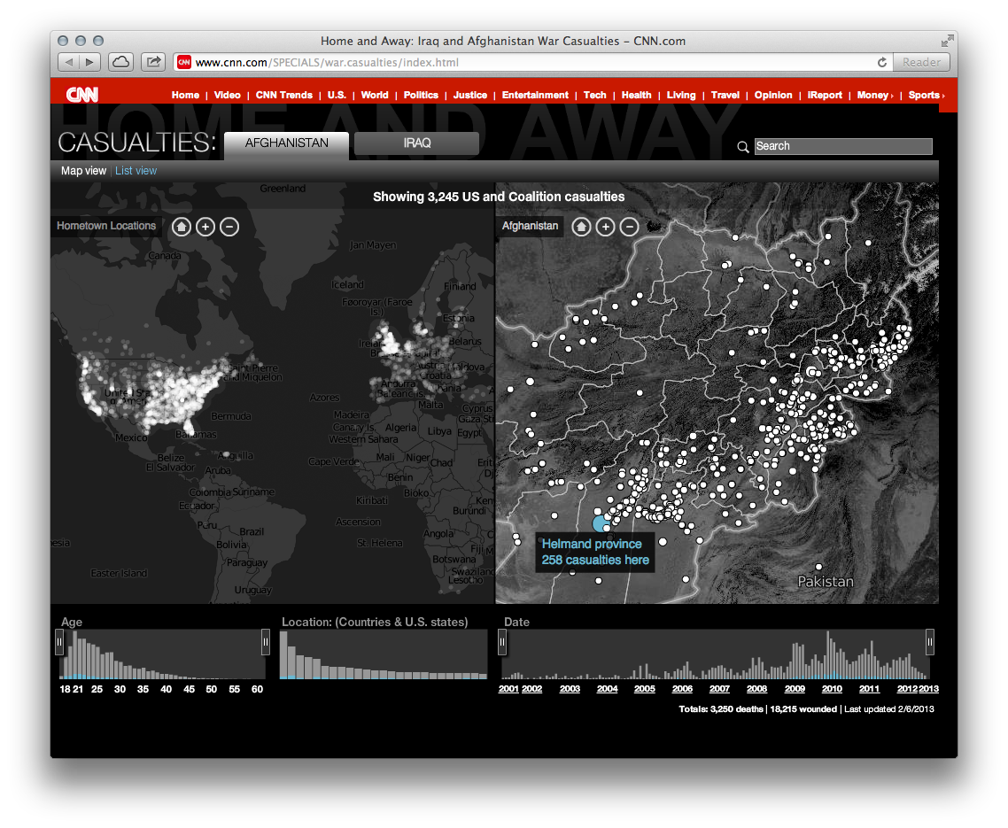Viewport: 1008px width, 828px height.
Task: Zoom in on the Afghanistan map
Action: 606,226
